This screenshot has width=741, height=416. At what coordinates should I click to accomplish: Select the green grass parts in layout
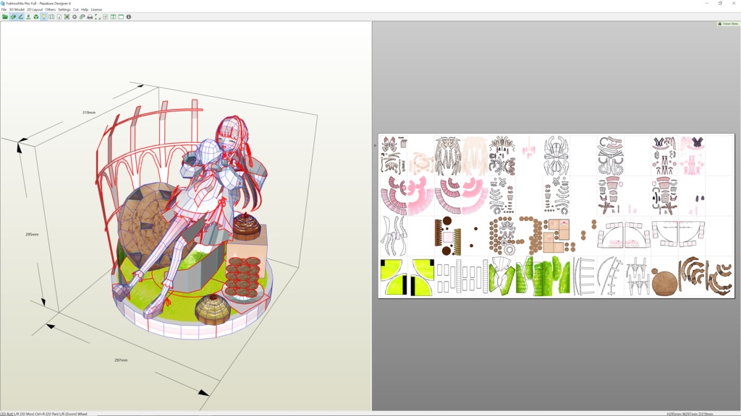(543, 277)
